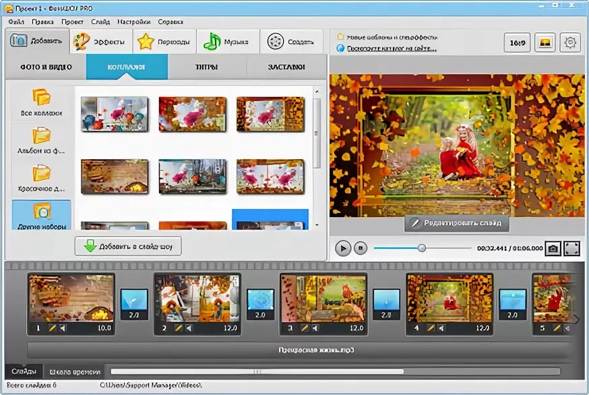This screenshot has height=395, width=589.
Task: Select last collage thumbnail in second row
Action: coord(270,177)
